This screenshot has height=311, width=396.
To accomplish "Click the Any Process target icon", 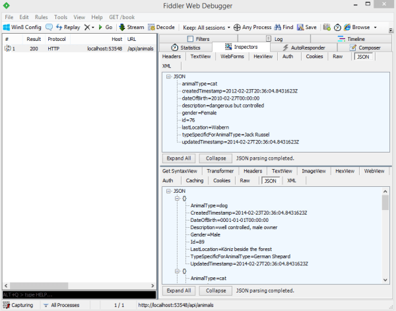I will click(237, 27).
